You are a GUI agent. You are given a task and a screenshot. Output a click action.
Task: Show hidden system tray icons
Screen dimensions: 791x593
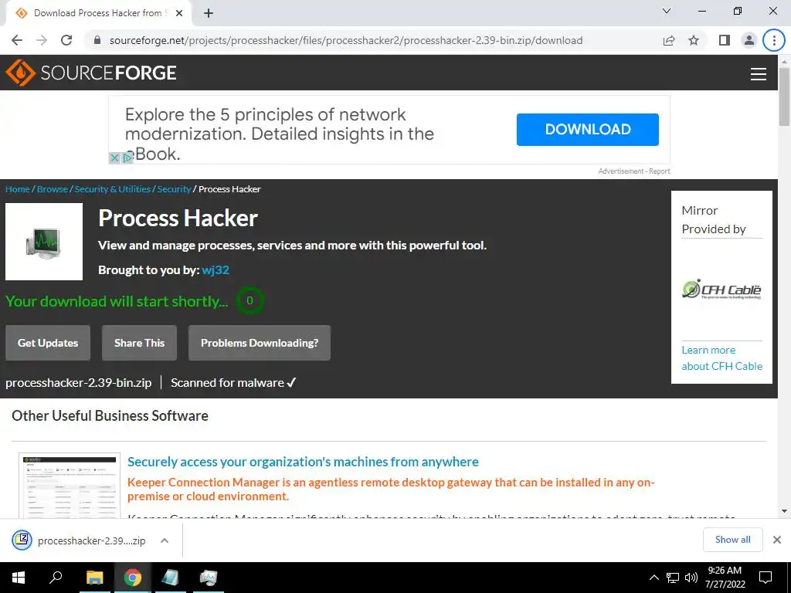point(654,578)
